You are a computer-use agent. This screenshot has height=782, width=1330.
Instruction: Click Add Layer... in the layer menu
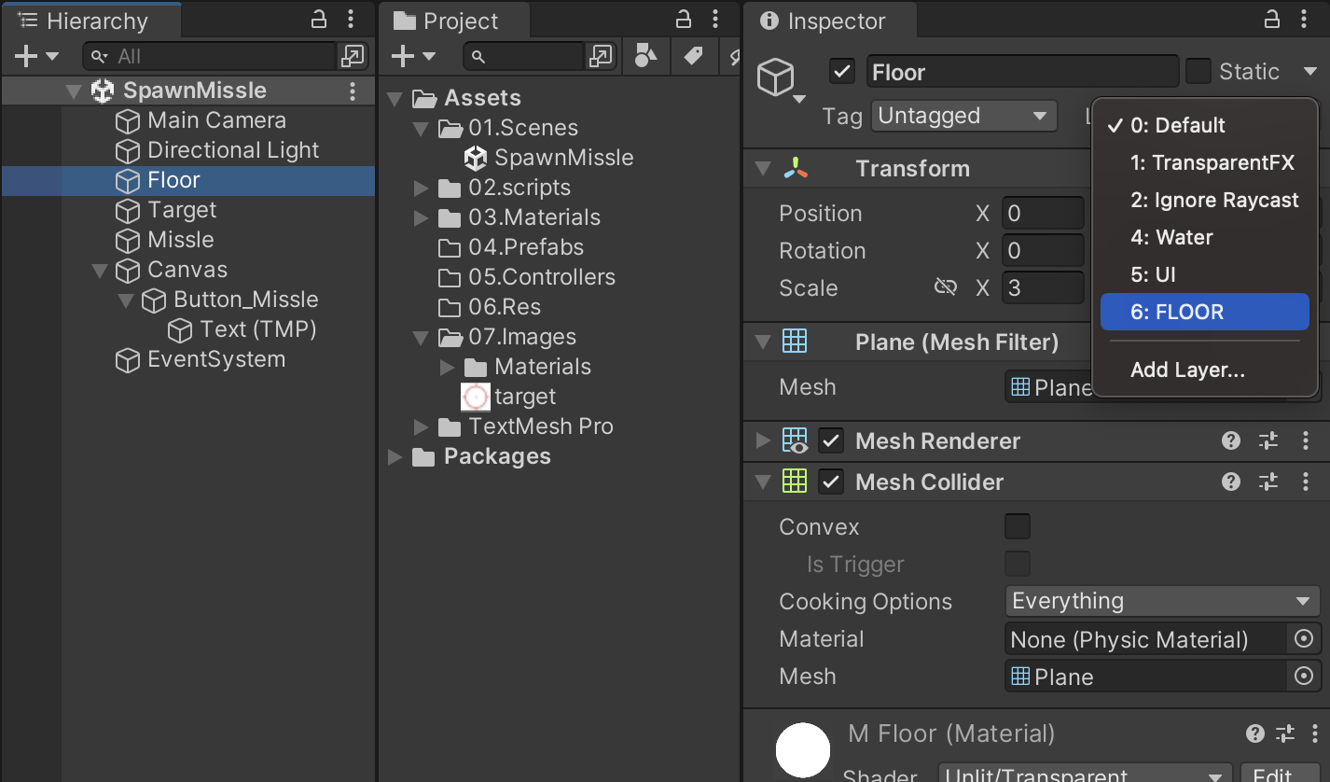tap(1205, 370)
